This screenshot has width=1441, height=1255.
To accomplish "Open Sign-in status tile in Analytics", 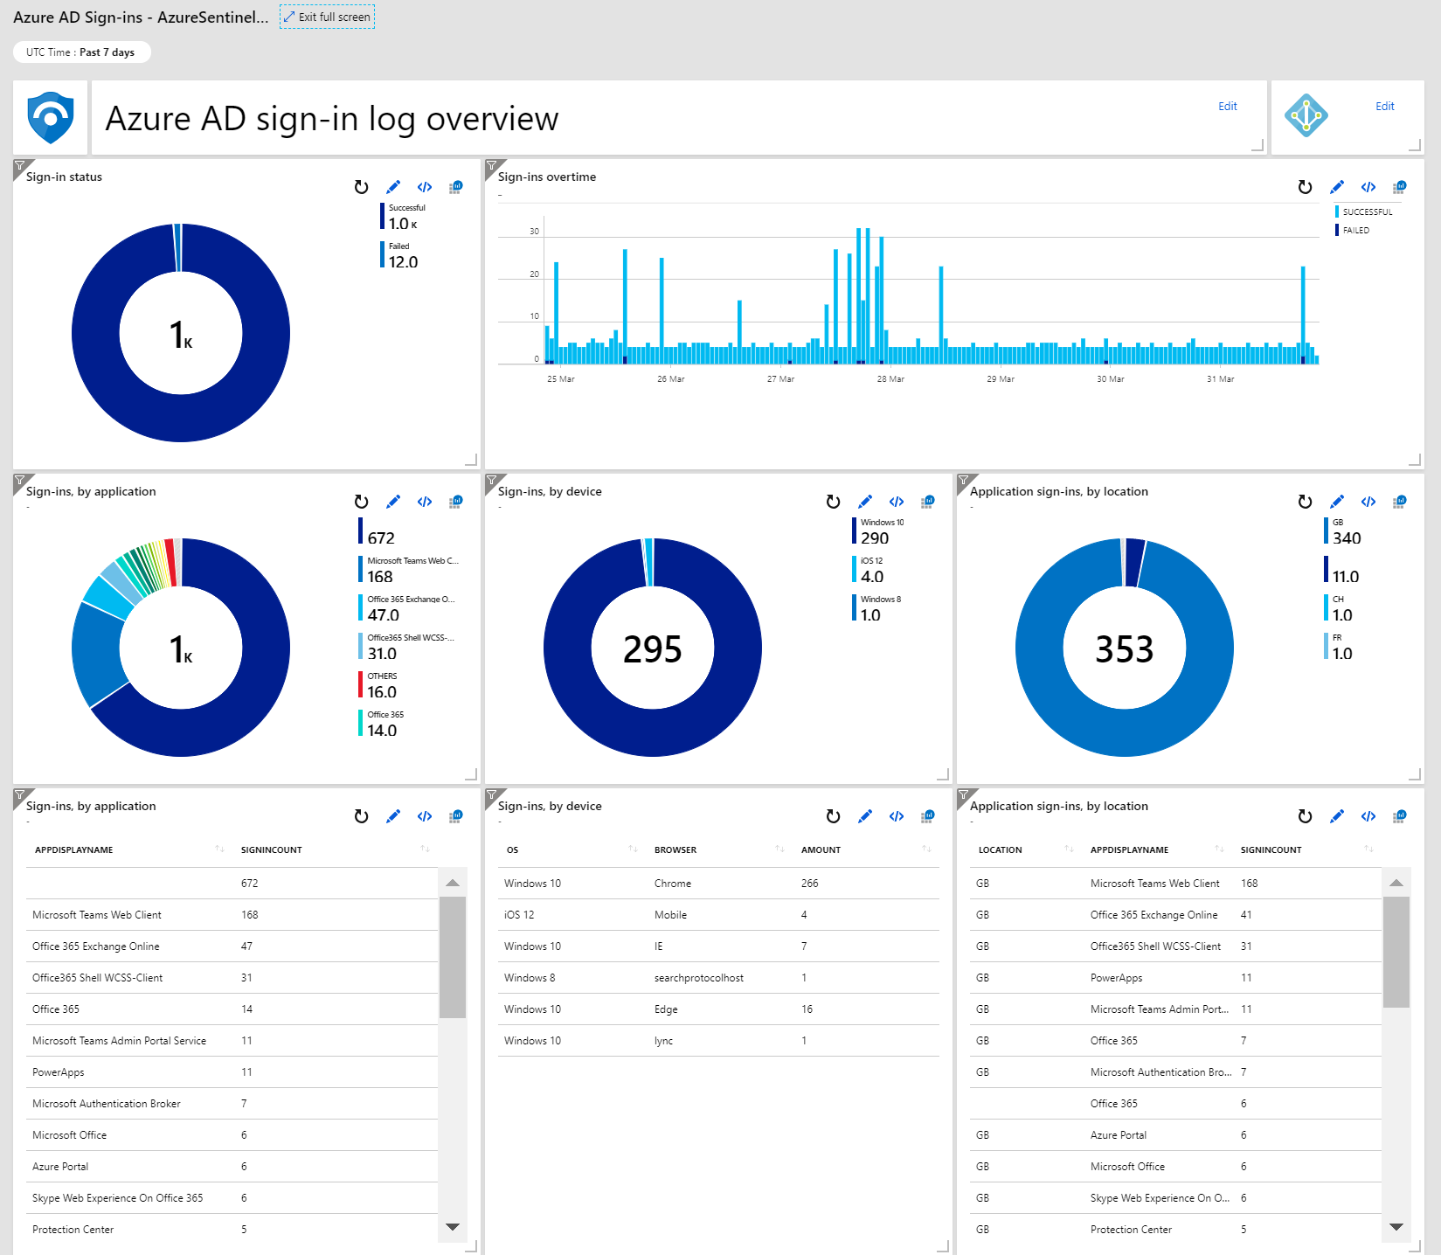I will (456, 187).
